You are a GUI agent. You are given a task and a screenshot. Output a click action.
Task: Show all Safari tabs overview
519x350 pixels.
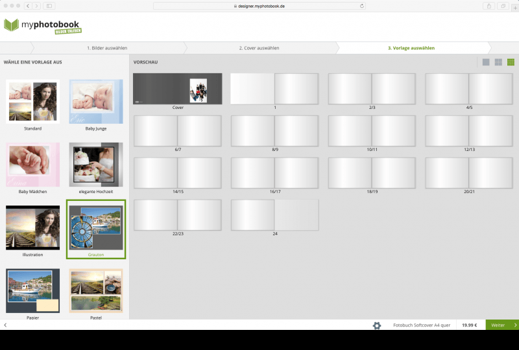tap(503, 6)
